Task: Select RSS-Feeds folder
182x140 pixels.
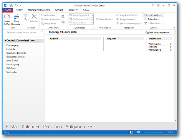Action: click(11, 68)
